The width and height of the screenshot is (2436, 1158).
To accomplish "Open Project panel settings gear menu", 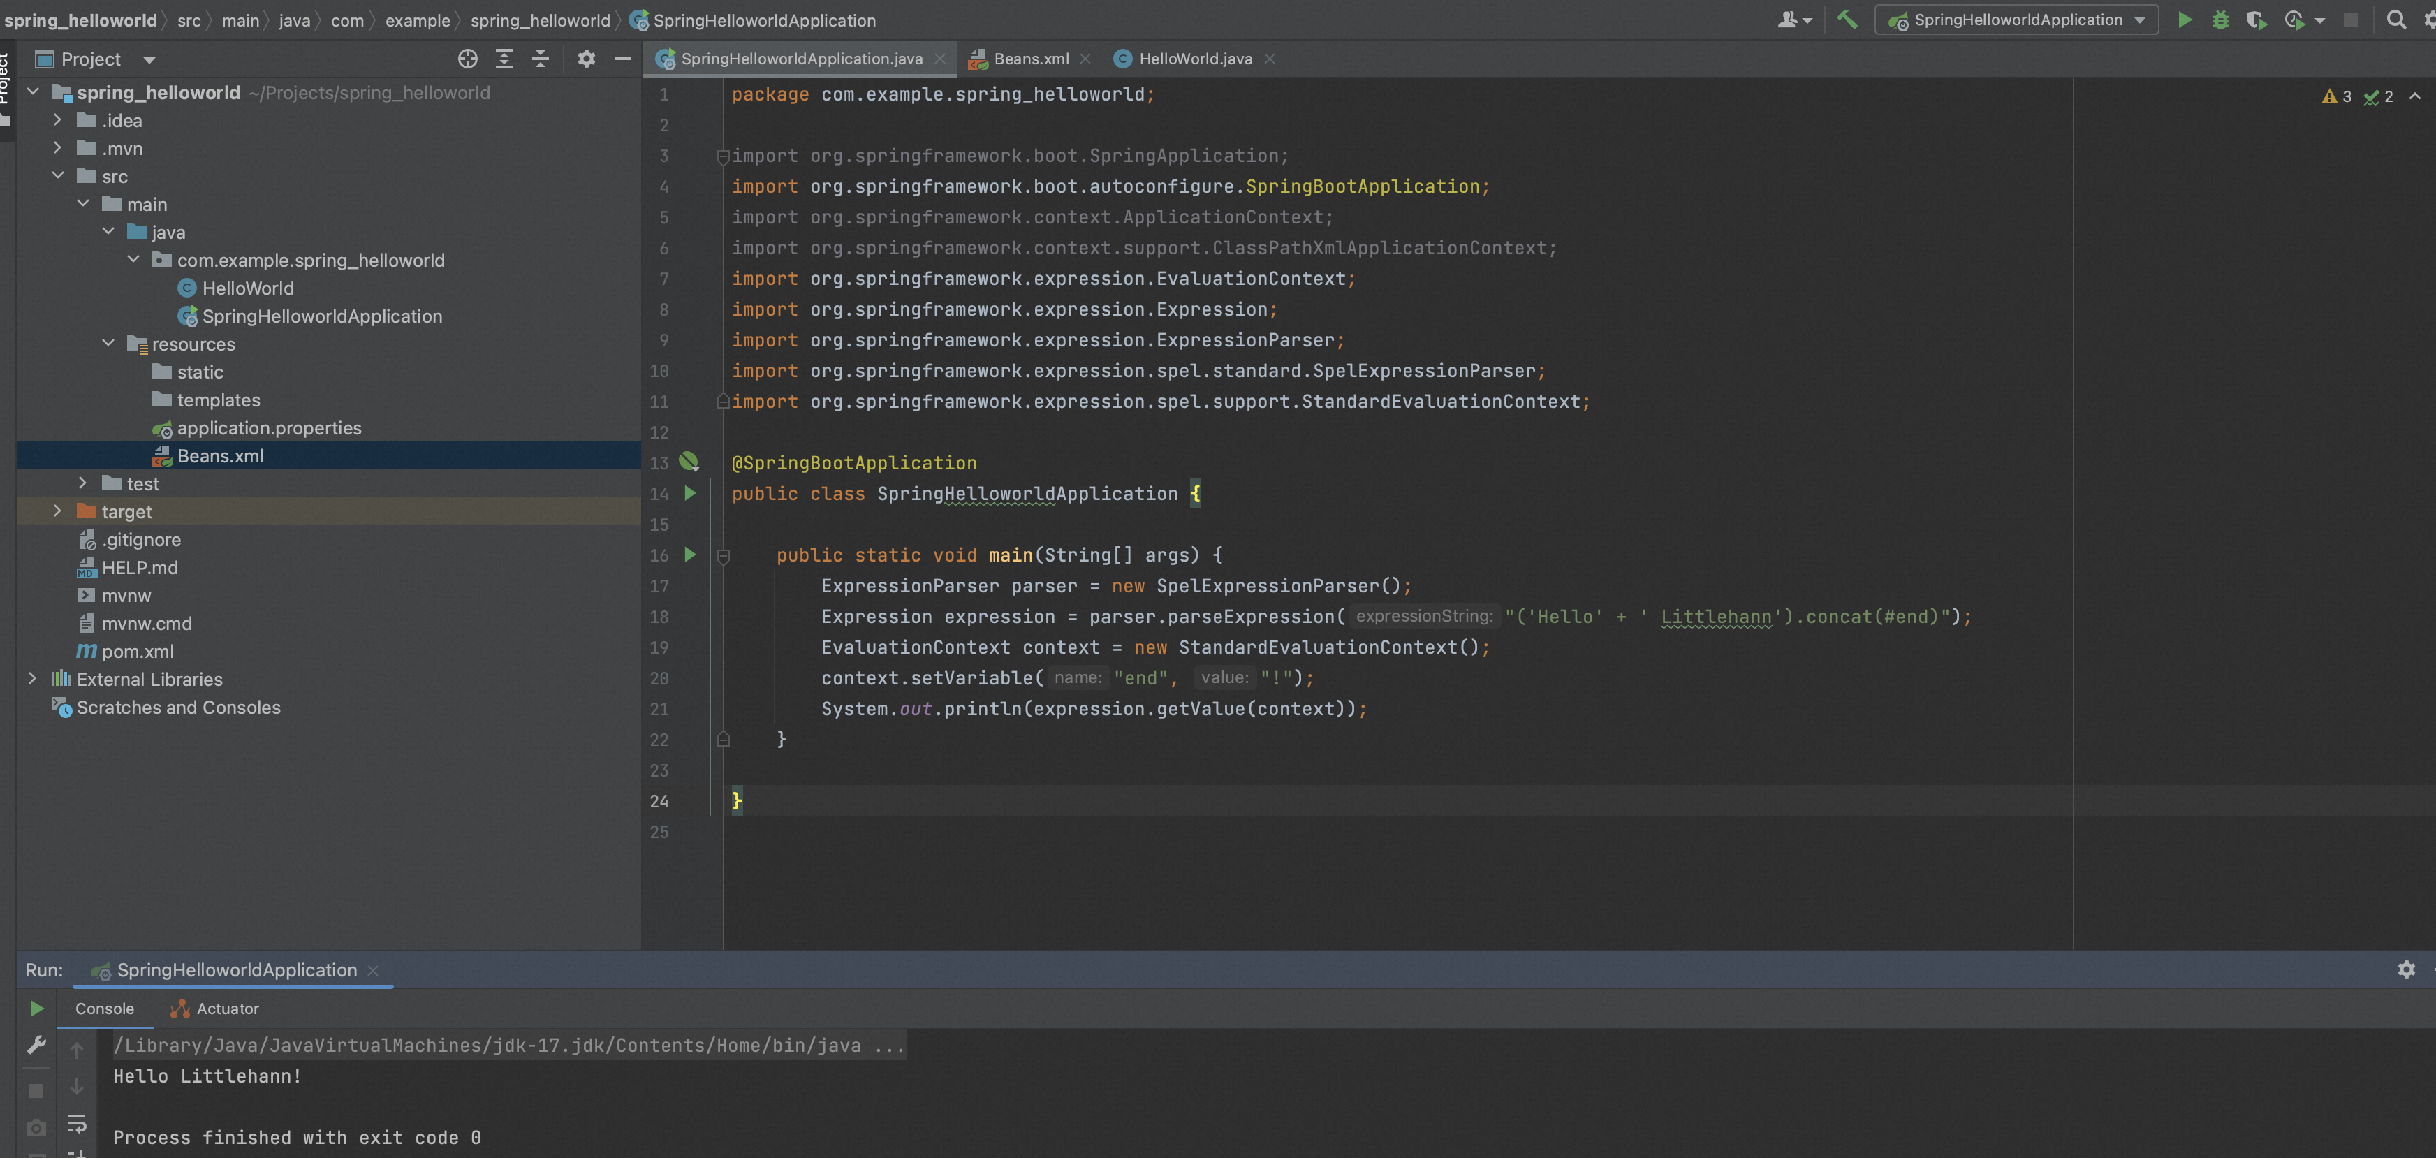I will click(x=587, y=59).
